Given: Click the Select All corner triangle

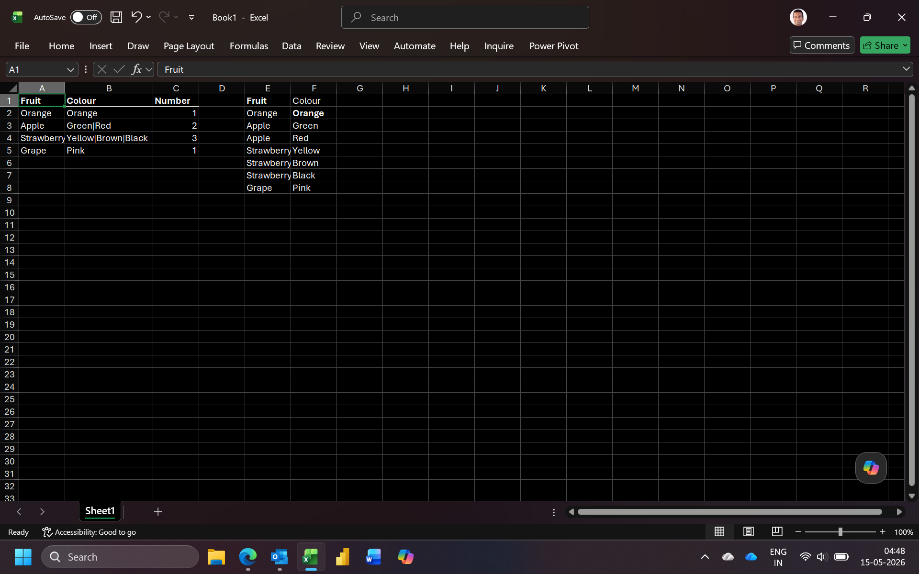Looking at the screenshot, I should [12, 88].
